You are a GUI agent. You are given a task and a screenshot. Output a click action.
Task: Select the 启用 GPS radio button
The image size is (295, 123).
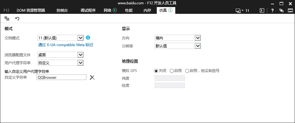[172, 71]
